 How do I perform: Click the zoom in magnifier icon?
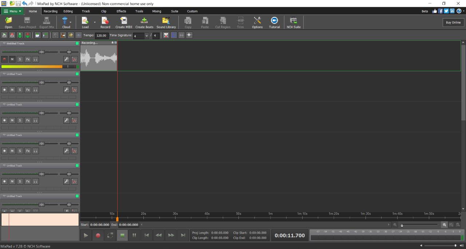pos(445,225)
